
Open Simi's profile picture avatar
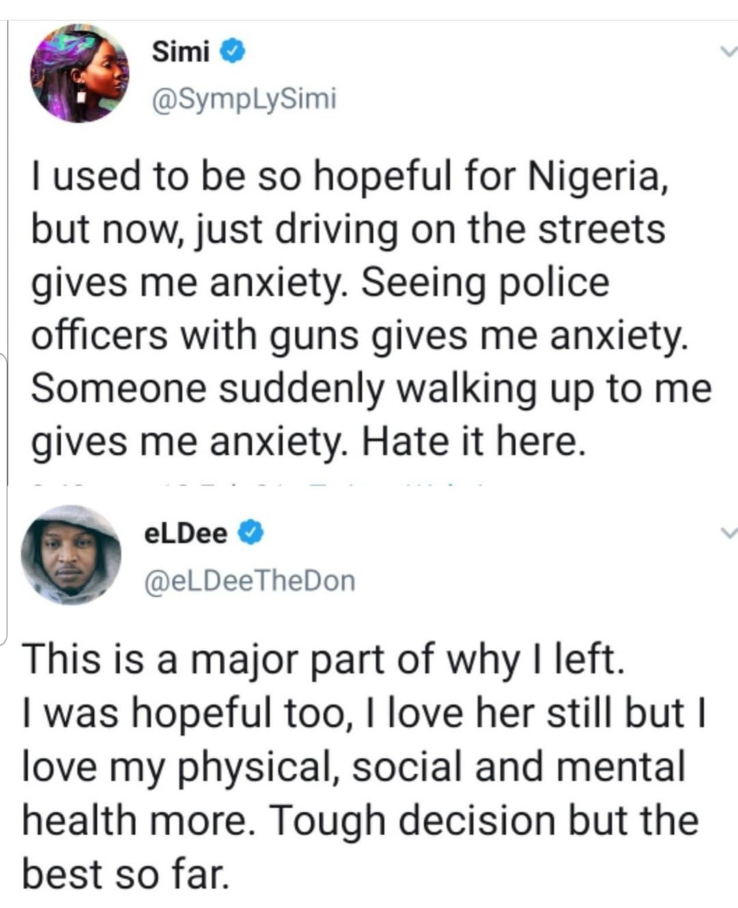(79, 73)
